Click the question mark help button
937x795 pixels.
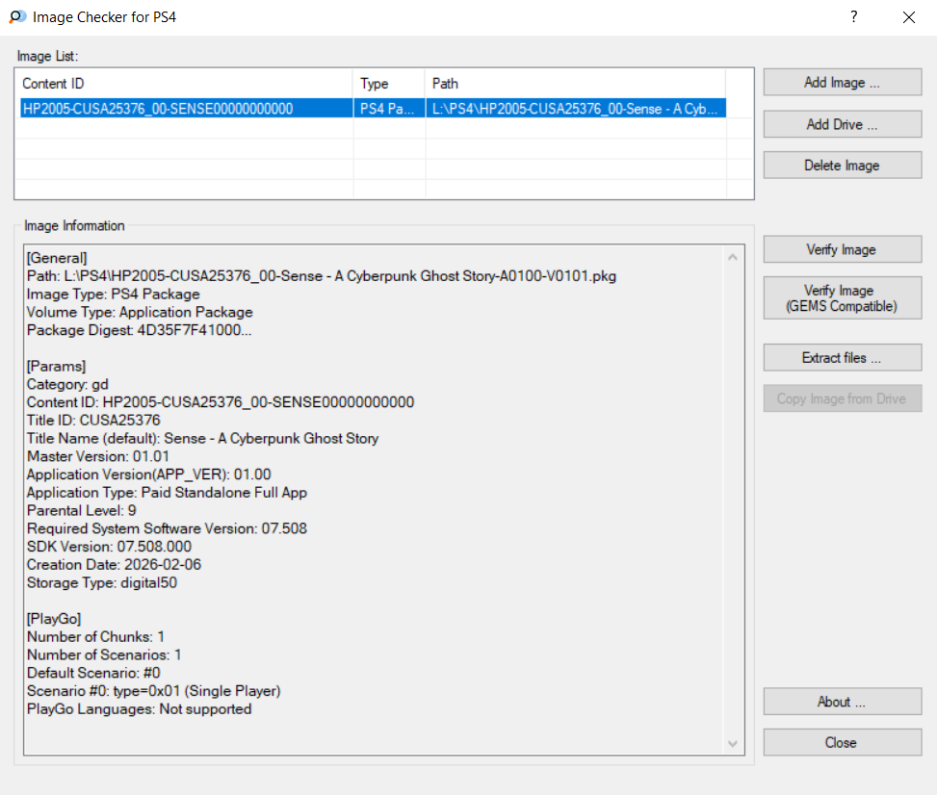[853, 17]
